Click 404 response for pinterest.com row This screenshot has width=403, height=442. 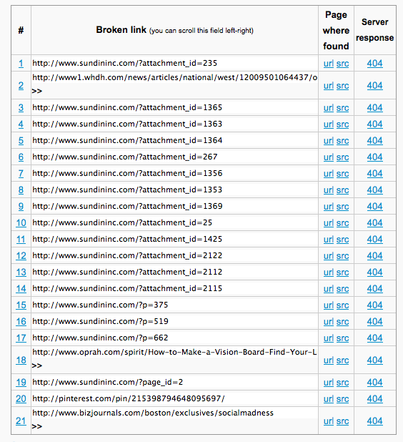coord(374,398)
